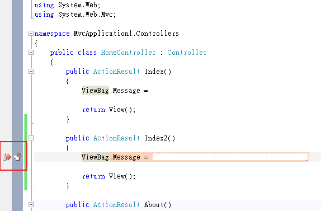Image resolution: width=321 pixels, height=211 pixels.
Task: Click 'ActionResult' type before Index()
Action: tap(117, 72)
